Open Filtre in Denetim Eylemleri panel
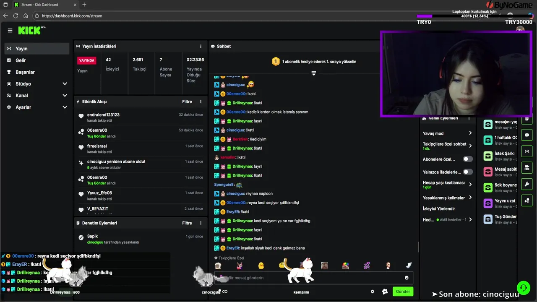537x302 pixels. click(187, 223)
